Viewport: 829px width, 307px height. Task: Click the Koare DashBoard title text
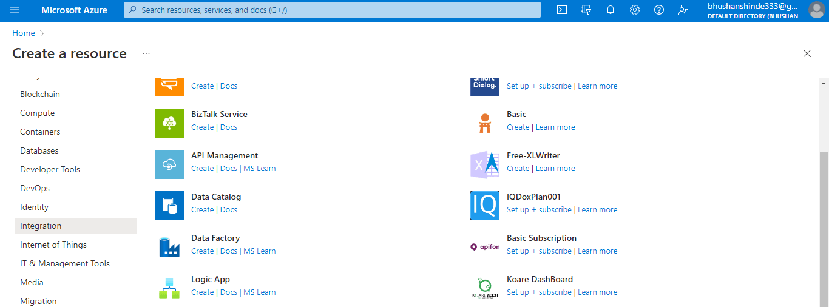[x=540, y=279]
